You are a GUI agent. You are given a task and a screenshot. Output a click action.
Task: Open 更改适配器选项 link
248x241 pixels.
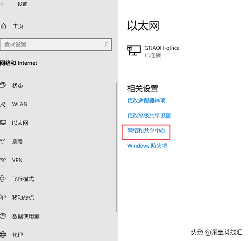point(146,101)
